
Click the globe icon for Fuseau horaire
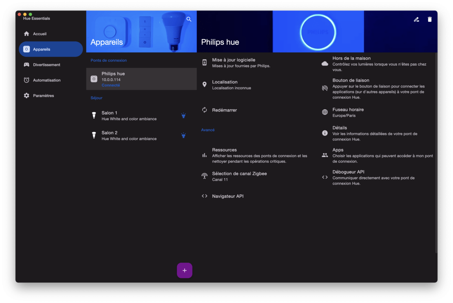[325, 112]
